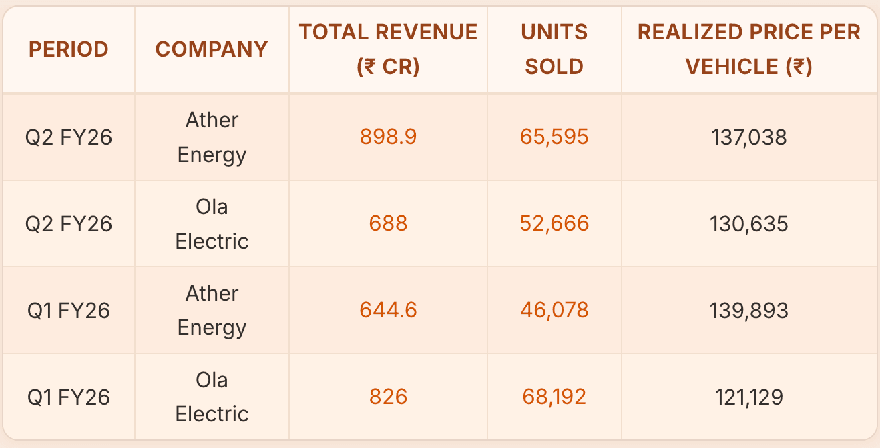This screenshot has height=448, width=880.
Task: Select the units sold cell 65,595
Action: (554, 137)
